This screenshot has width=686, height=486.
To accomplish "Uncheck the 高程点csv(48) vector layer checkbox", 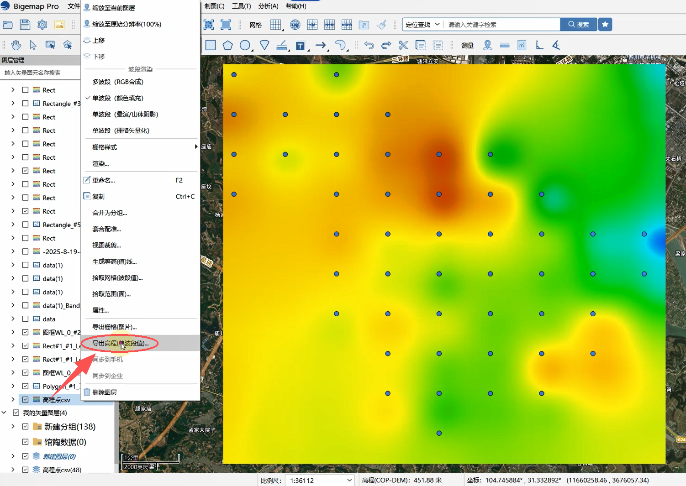I will click(26, 470).
